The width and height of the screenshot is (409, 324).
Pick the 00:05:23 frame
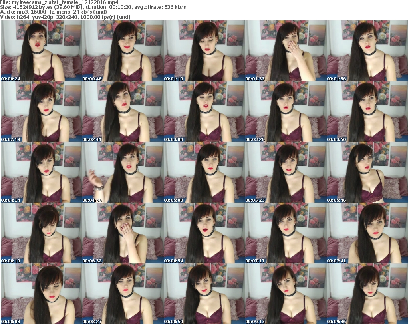[x=286, y=172]
